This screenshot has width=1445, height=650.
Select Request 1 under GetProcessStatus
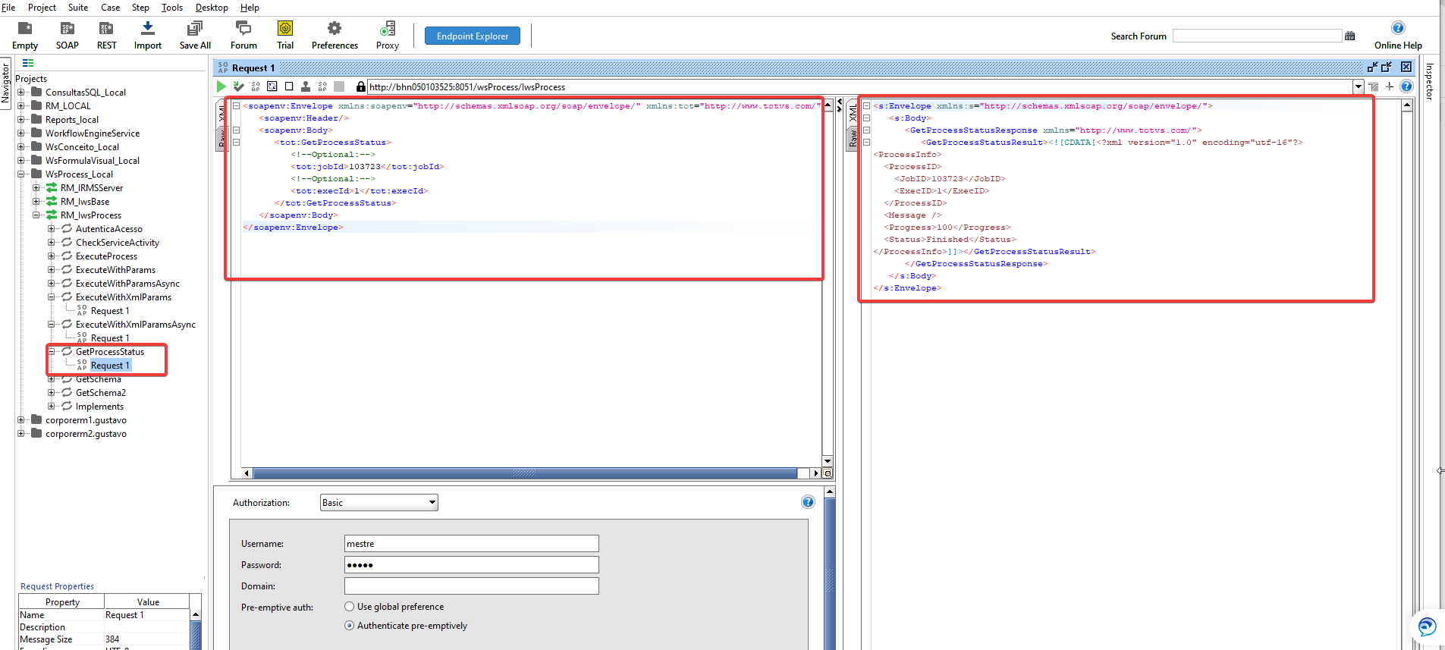110,366
